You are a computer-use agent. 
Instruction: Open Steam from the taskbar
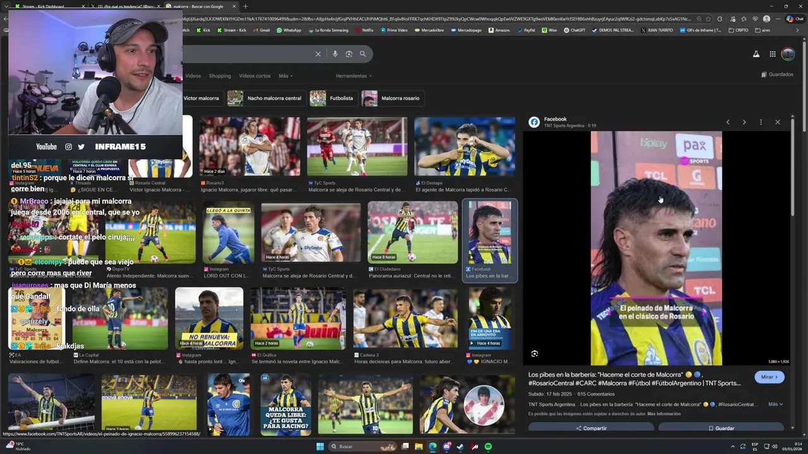(460, 446)
